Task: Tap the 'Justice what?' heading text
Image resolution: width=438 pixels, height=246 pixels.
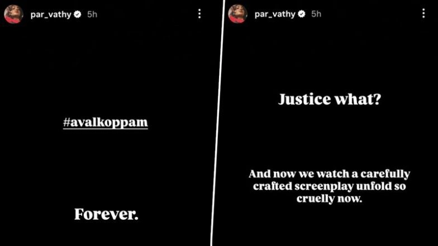Action: (x=330, y=99)
